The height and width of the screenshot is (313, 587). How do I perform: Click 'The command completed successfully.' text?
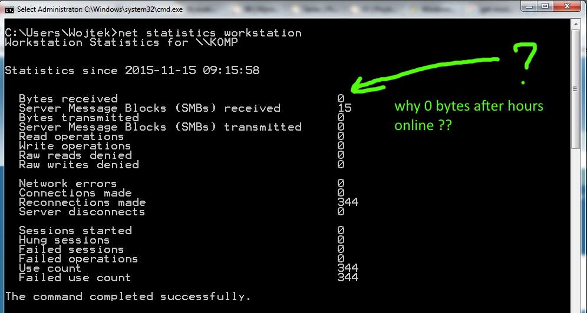pyautogui.click(x=128, y=297)
